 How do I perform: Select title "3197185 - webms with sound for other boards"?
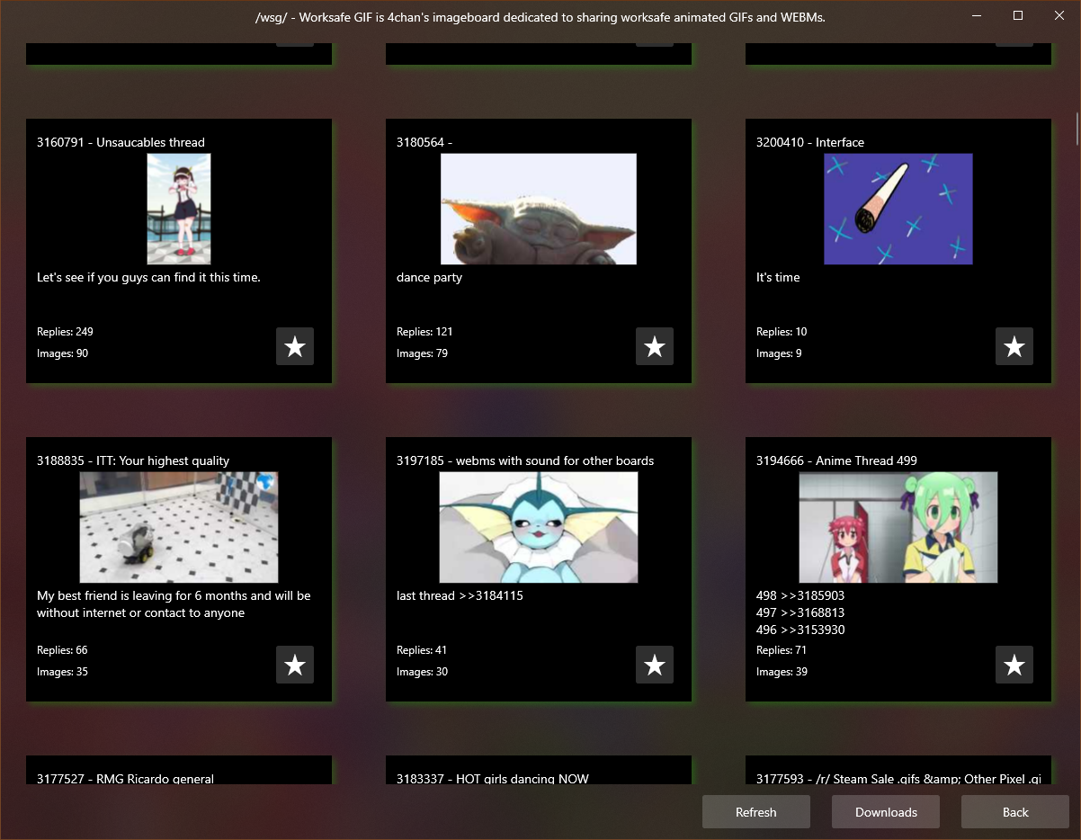pos(525,460)
